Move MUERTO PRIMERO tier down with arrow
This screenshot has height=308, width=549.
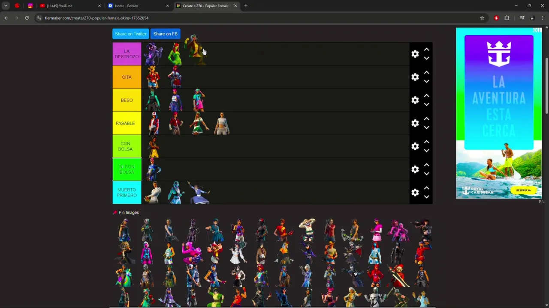(x=426, y=197)
